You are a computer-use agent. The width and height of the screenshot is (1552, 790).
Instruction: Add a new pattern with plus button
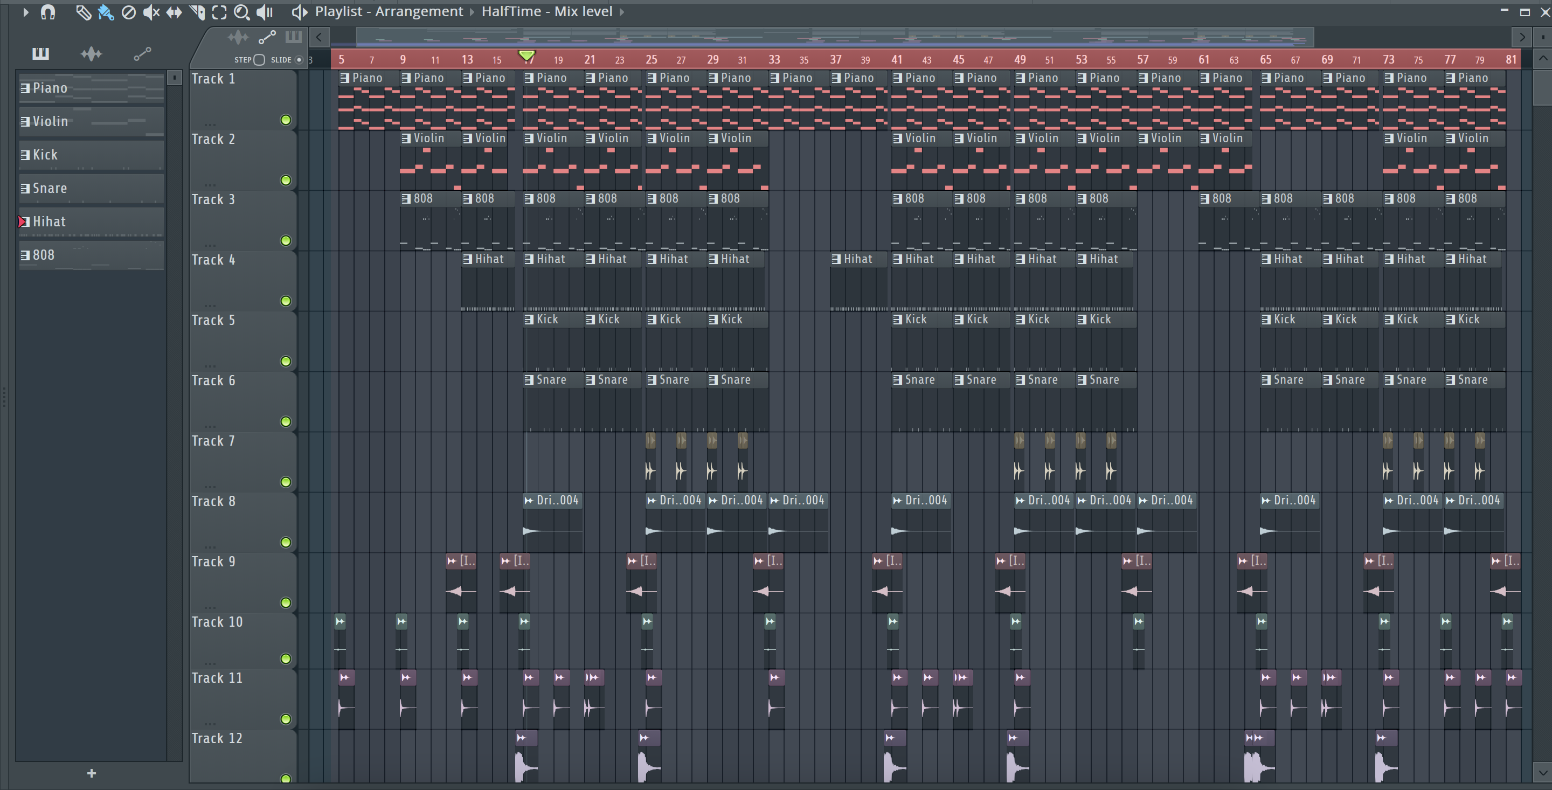coord(92,773)
